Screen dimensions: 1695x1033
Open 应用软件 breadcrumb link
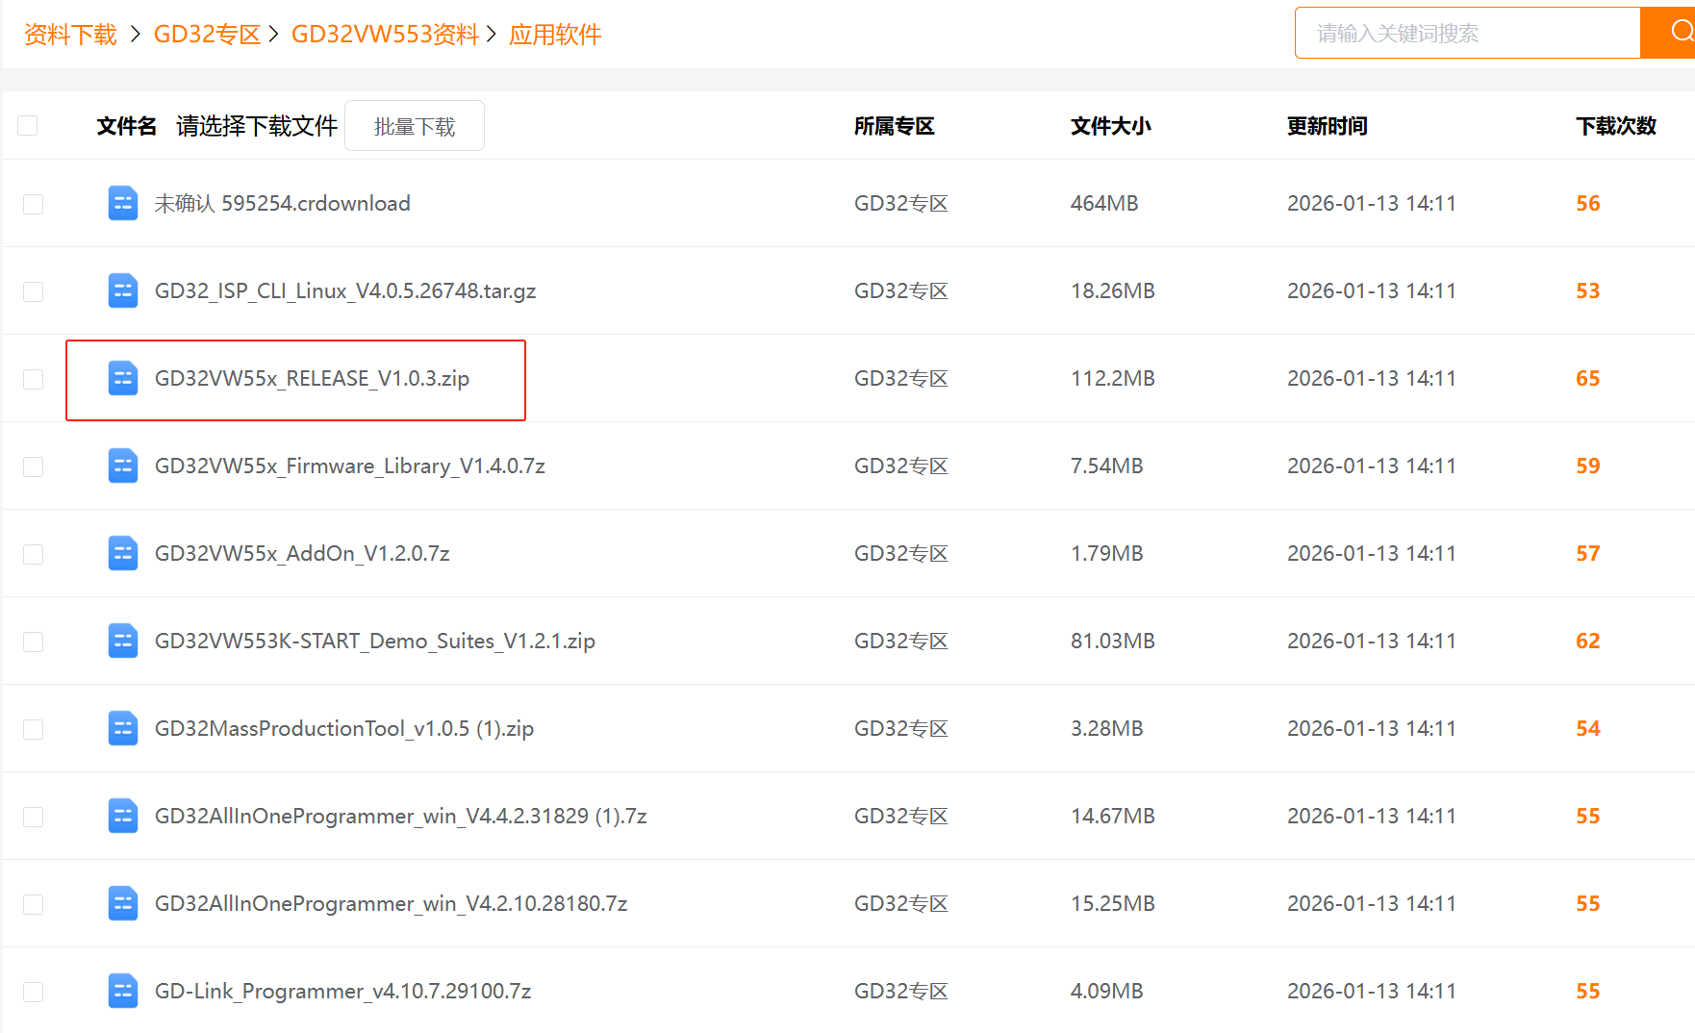pyautogui.click(x=555, y=35)
